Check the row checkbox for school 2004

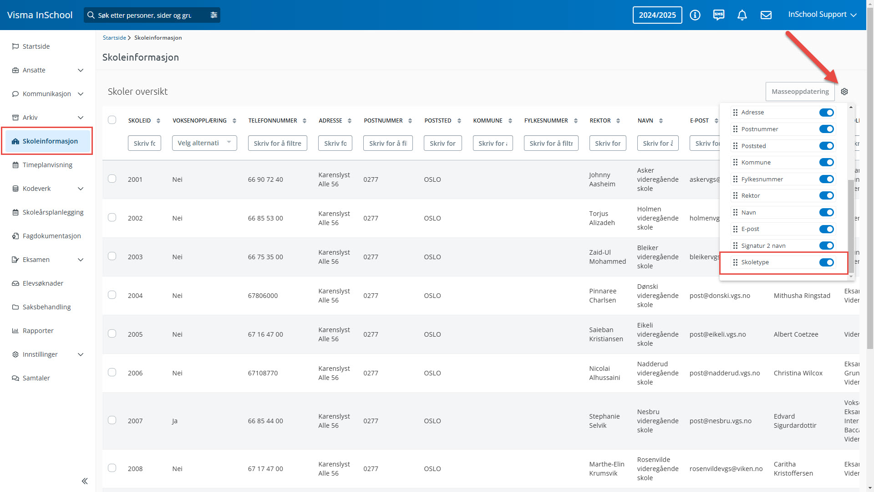click(112, 295)
